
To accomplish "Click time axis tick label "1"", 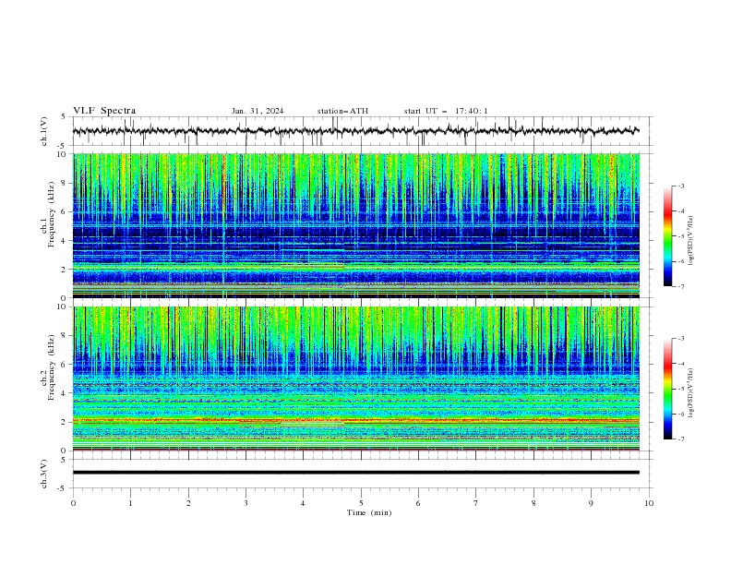I will pos(130,503).
